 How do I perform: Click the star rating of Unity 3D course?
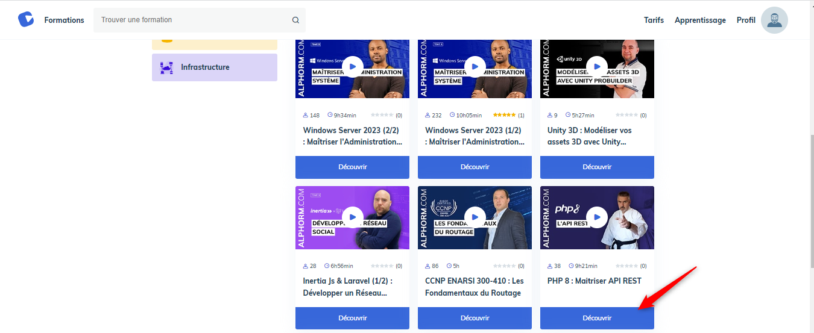coord(627,115)
